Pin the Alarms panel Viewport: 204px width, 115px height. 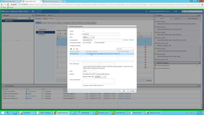coord(198,15)
